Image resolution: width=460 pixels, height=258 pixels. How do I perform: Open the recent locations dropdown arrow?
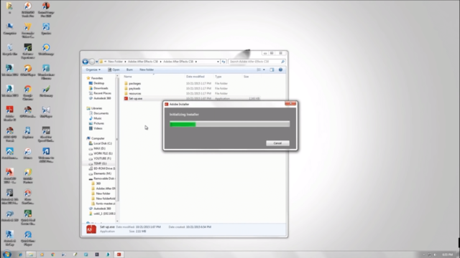click(x=97, y=62)
